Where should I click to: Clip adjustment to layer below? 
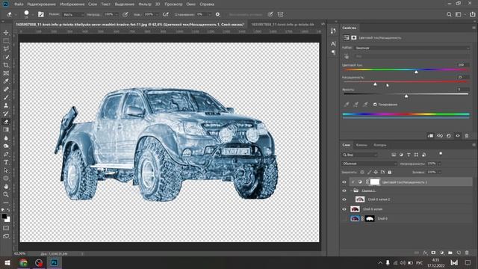tap(430, 136)
